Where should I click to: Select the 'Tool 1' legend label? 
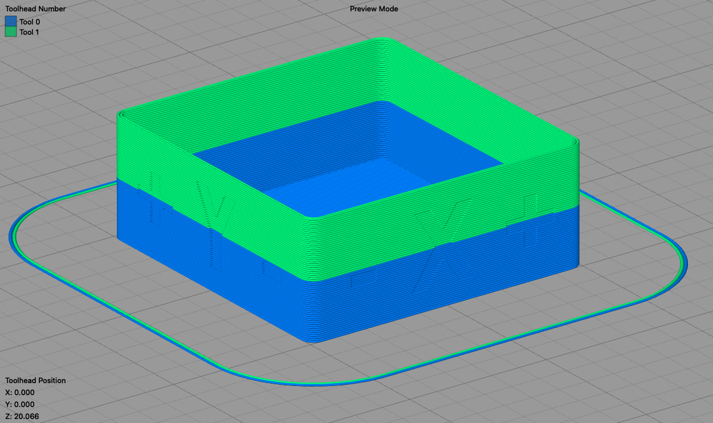click(x=29, y=32)
